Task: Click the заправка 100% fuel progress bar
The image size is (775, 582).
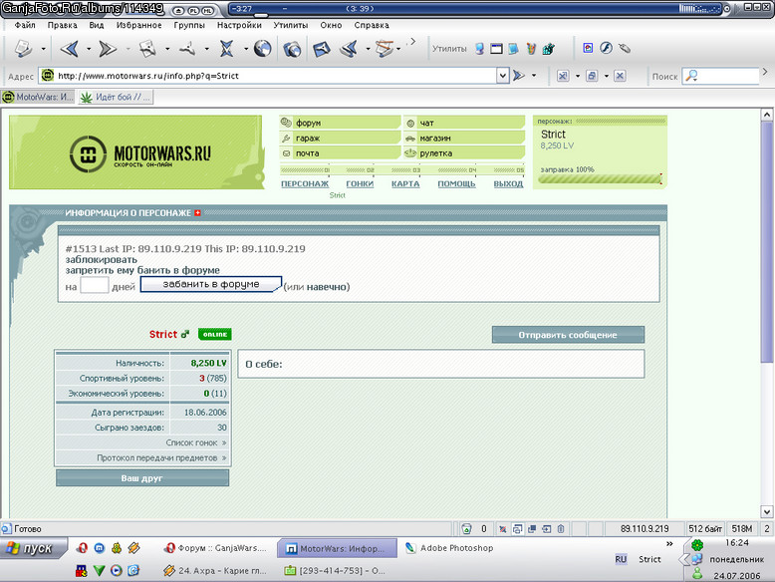Action: (600, 178)
